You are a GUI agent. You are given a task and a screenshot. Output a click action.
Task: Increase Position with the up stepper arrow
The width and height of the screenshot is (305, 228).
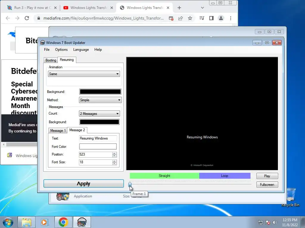[114, 153]
